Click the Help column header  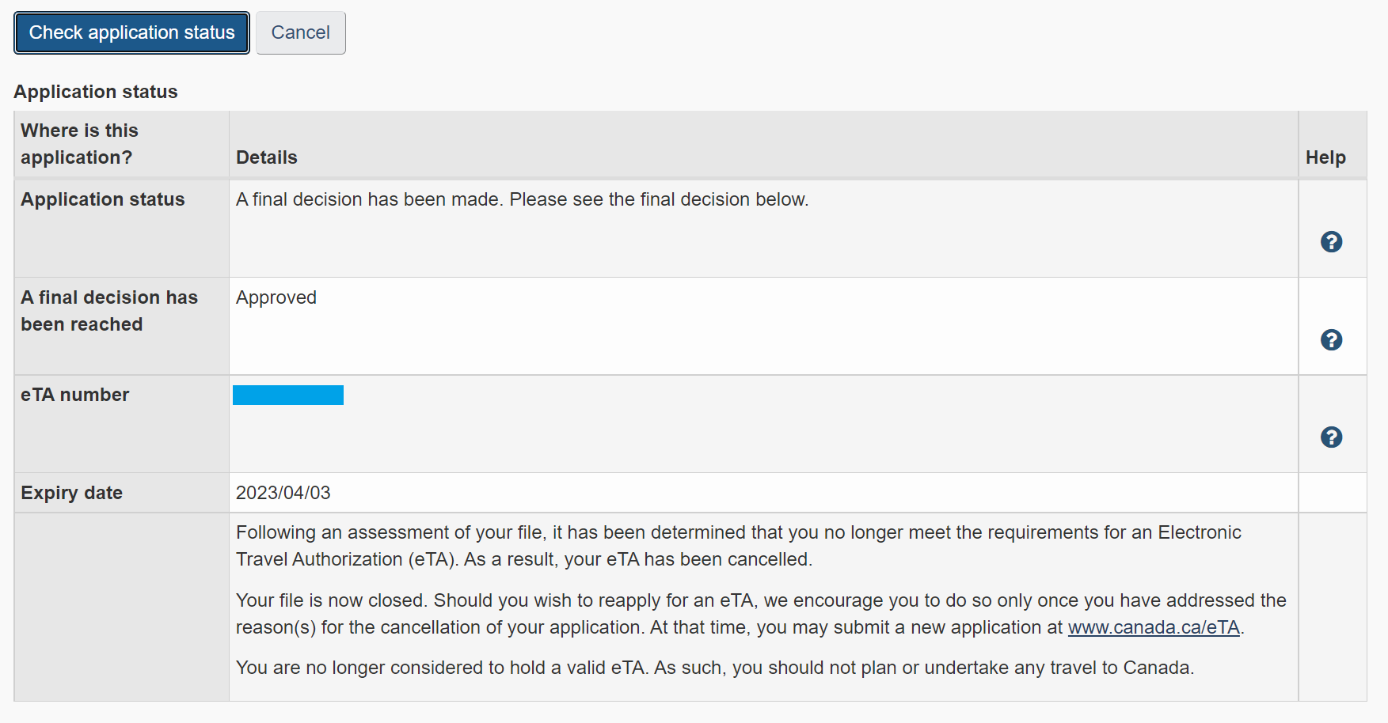click(x=1325, y=157)
